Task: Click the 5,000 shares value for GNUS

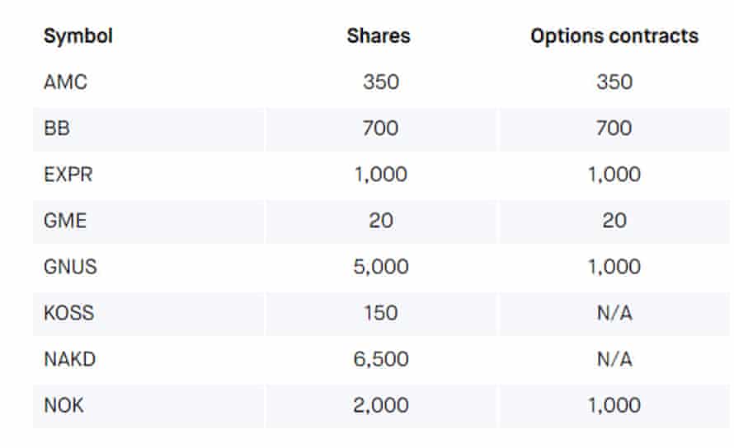Action: [380, 267]
